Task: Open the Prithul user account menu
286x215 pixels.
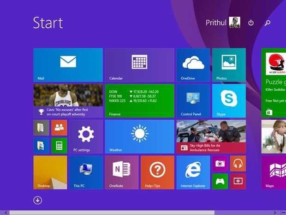Action: pyautogui.click(x=223, y=23)
